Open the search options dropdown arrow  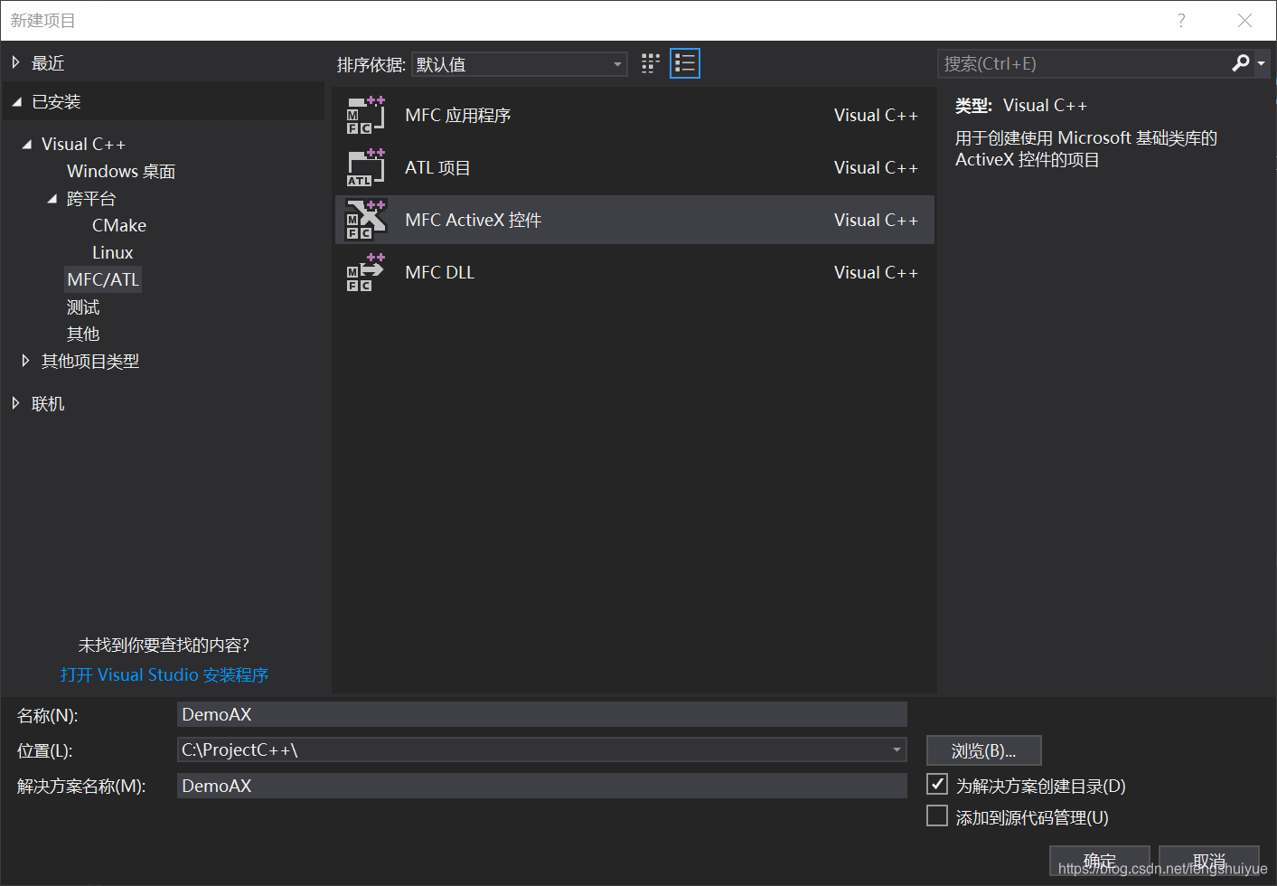tap(1261, 63)
